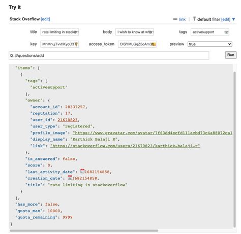This screenshot has height=234, width=241.
Task: Click the title input field
Action: pos(59,32)
